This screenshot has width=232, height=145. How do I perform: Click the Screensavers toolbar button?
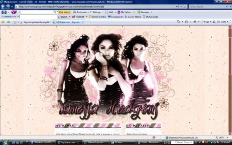(x=116, y=17)
